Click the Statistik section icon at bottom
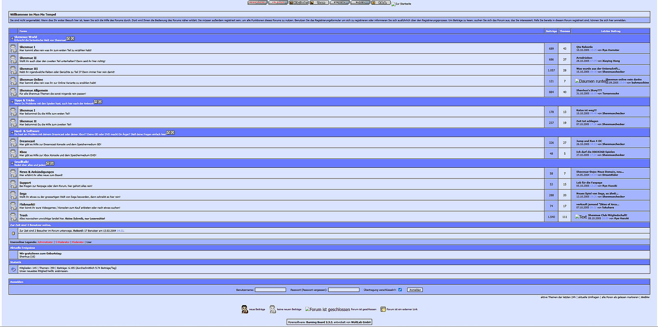658x327 pixels. tap(13, 269)
